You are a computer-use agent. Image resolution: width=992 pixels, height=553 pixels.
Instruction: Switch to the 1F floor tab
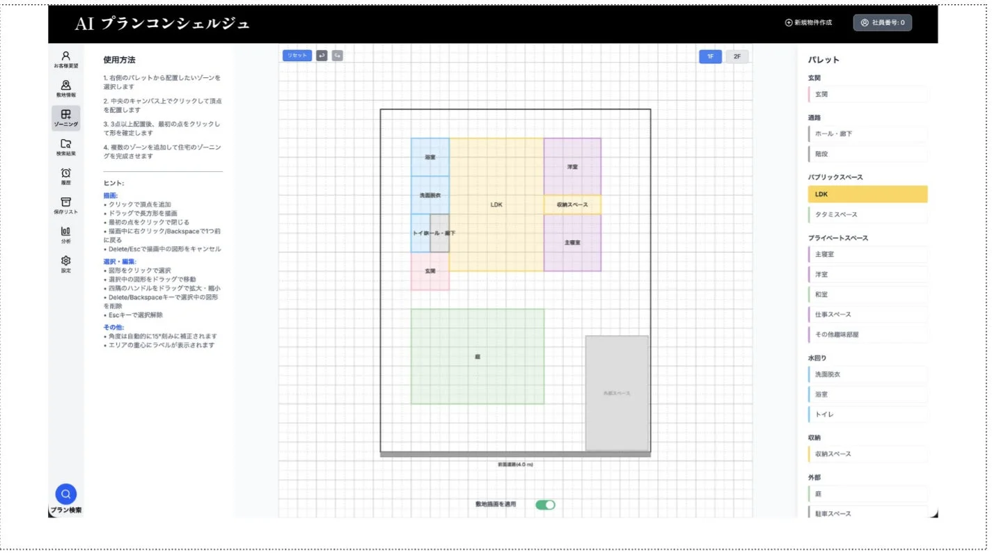[x=710, y=57]
